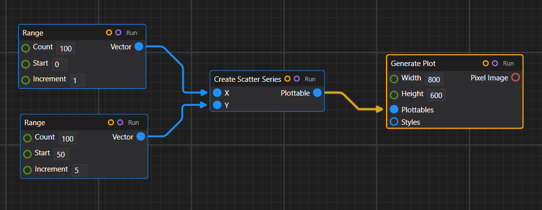
Task: Edit the Increment field showing 5
Action: 79,171
